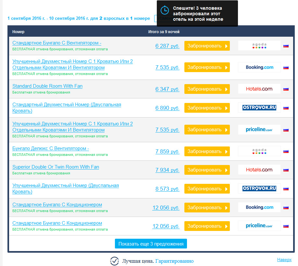Open the Ostrovok.ru logo in the 8 573 руб. row
The height and width of the screenshot is (266, 298).
(x=259, y=188)
